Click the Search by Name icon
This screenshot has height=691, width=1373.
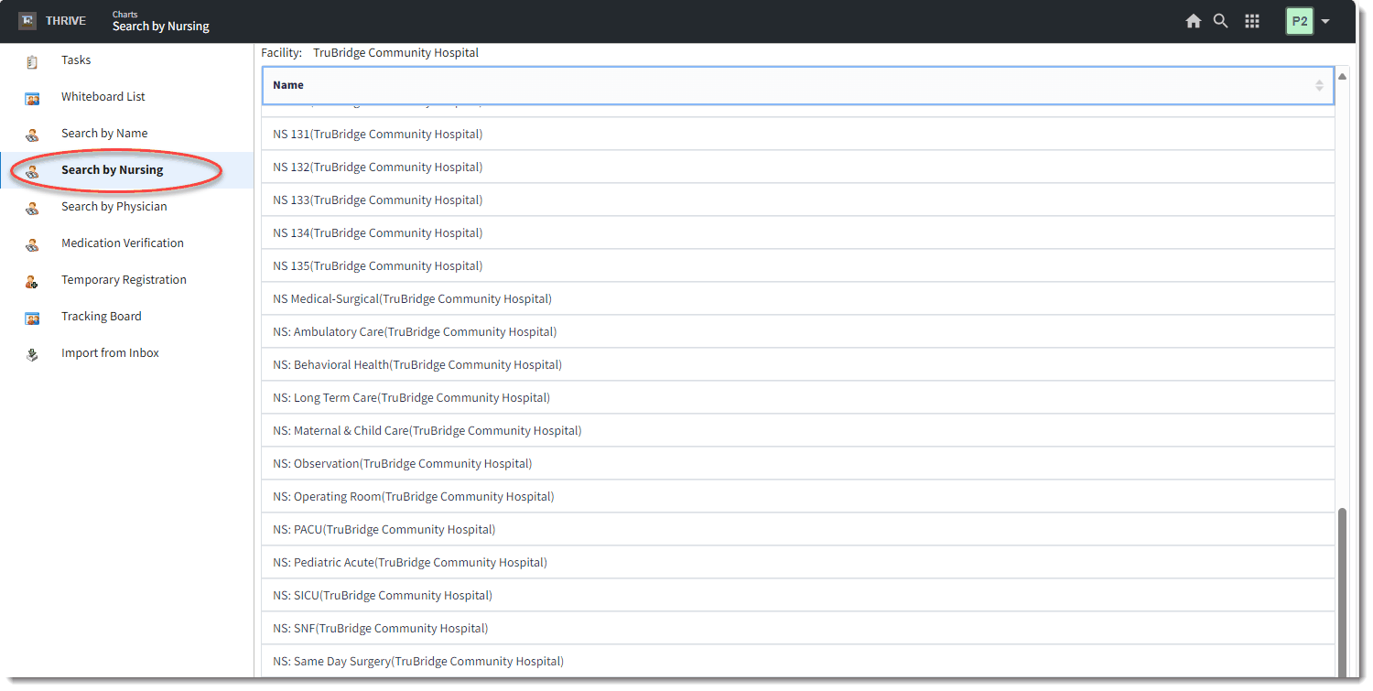[32, 135]
